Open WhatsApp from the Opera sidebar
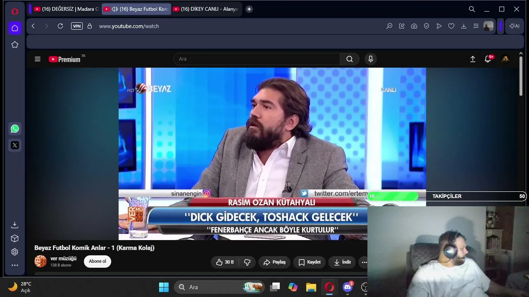Viewport: 529px width, 297px height. pyautogui.click(x=15, y=129)
